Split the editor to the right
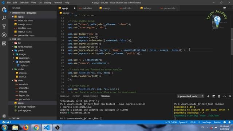This screenshot has width=233, height=131. [225, 8]
